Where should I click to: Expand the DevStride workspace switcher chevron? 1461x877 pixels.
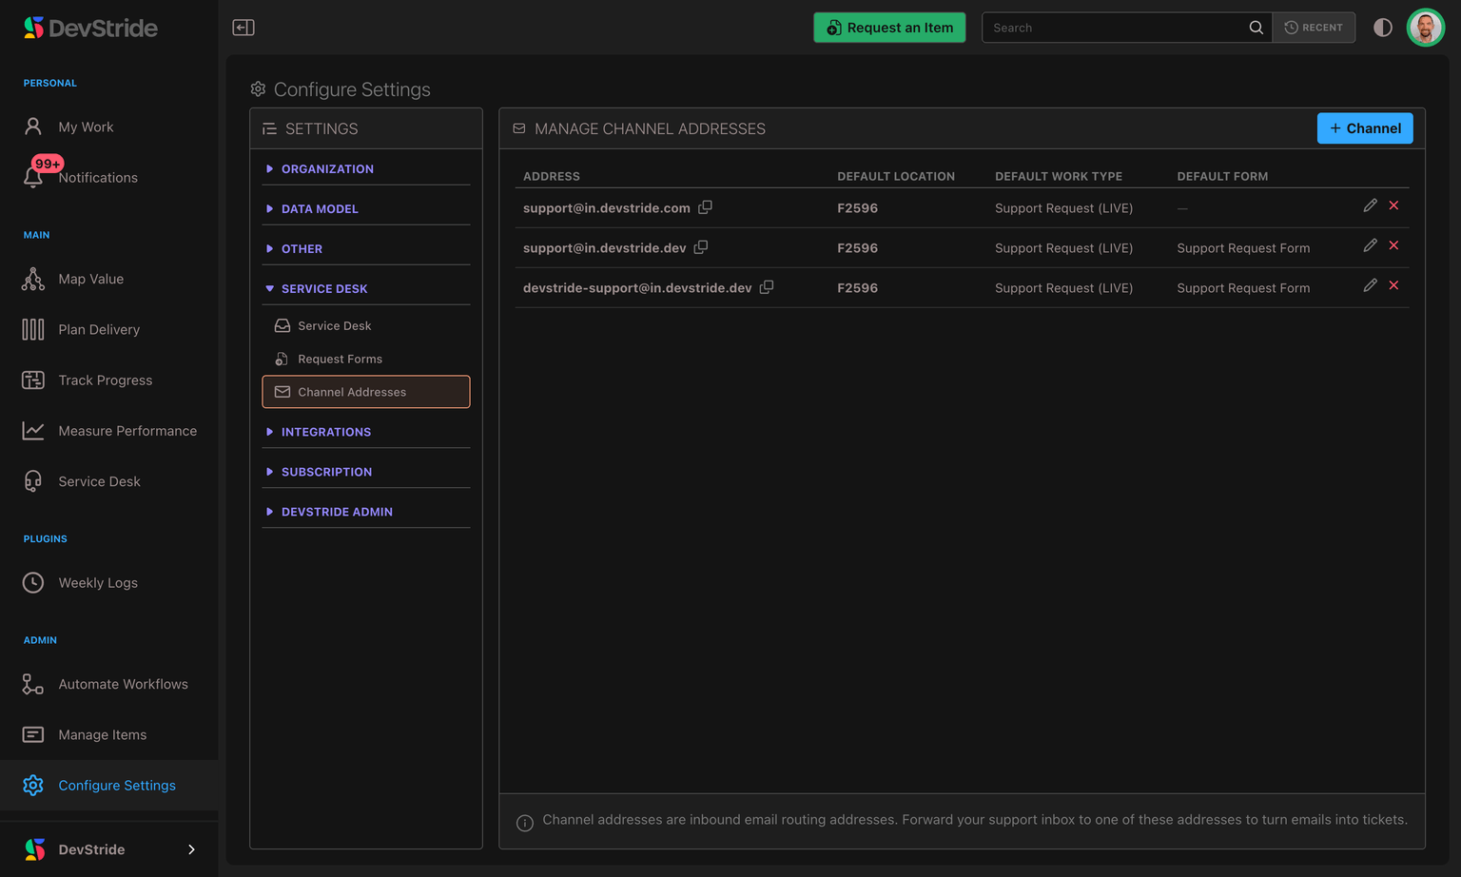(191, 849)
